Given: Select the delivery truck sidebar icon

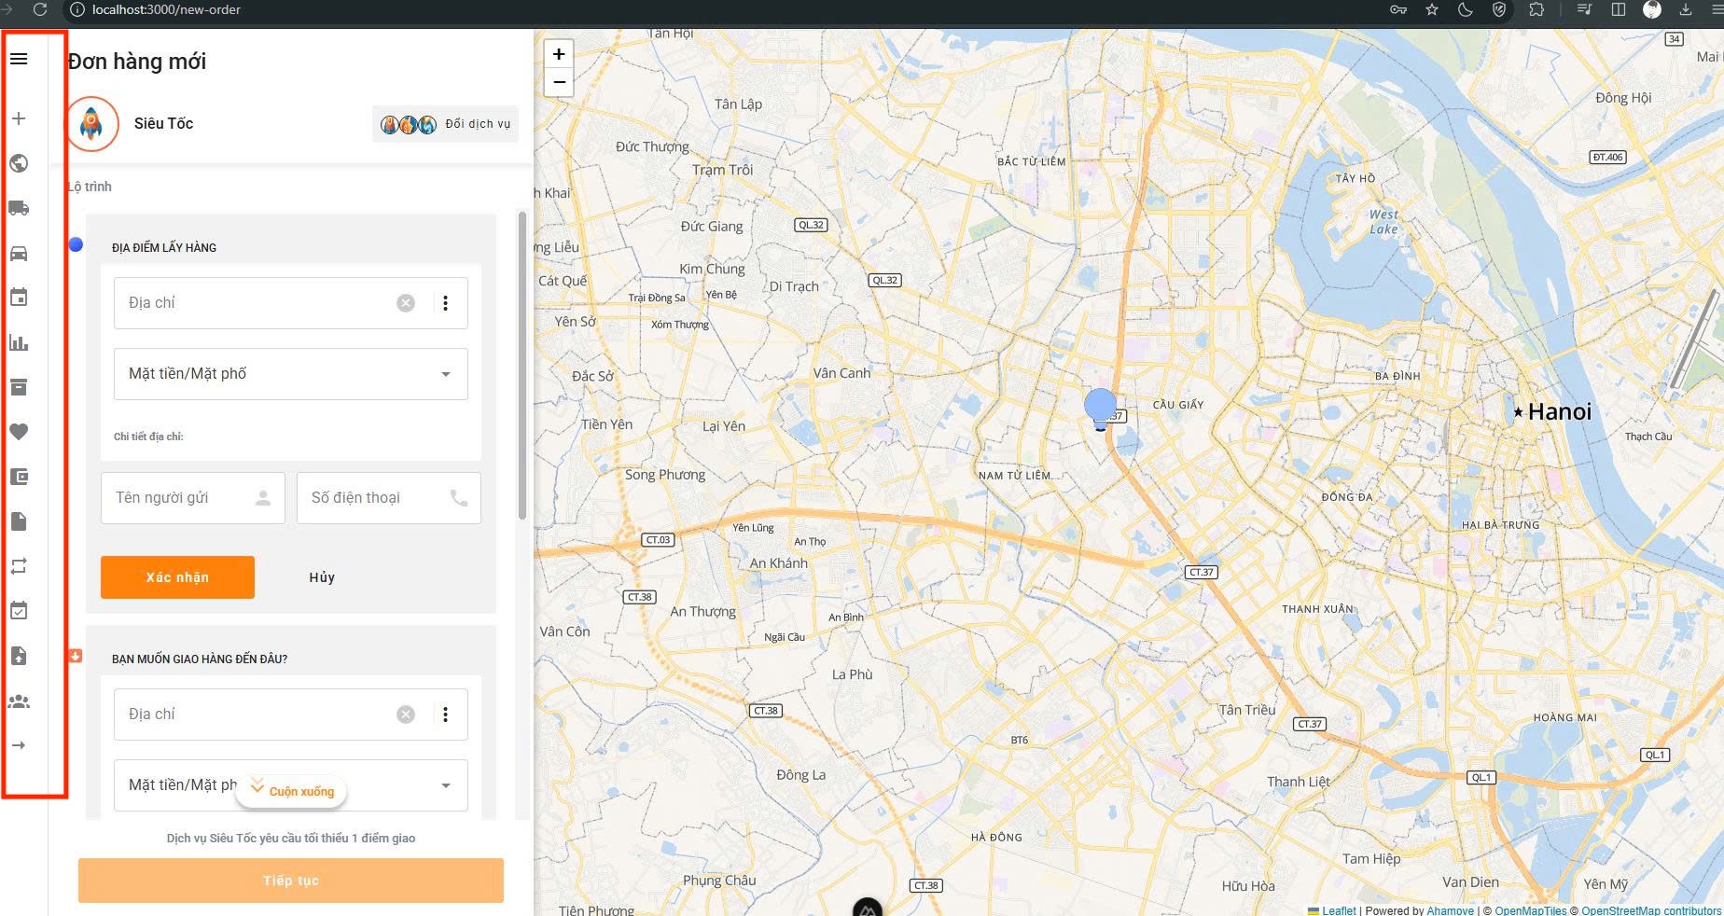Looking at the screenshot, I should [19, 208].
